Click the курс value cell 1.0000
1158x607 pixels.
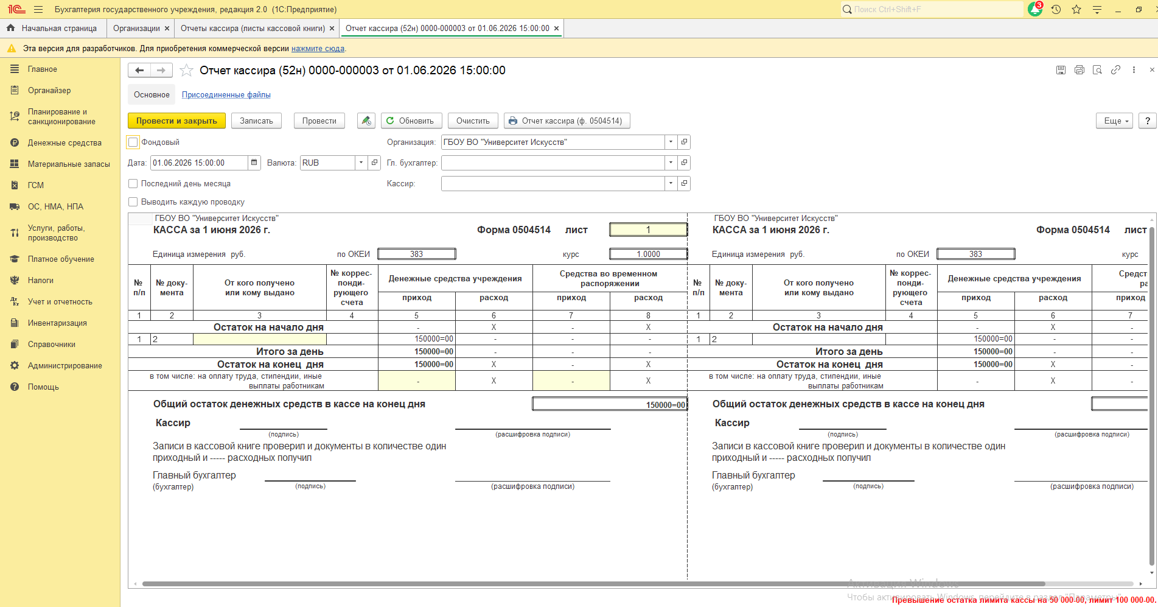click(648, 254)
